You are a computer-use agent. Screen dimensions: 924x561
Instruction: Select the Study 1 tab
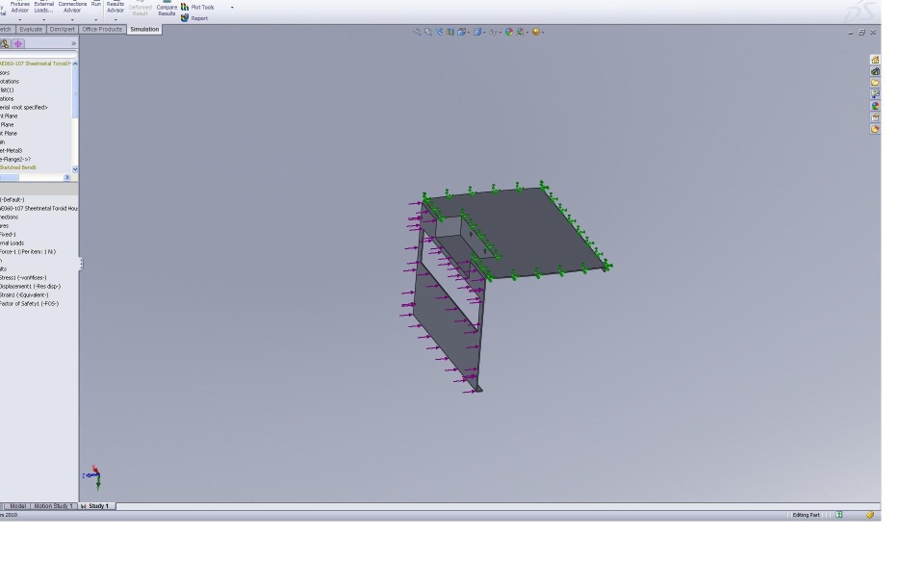(96, 505)
